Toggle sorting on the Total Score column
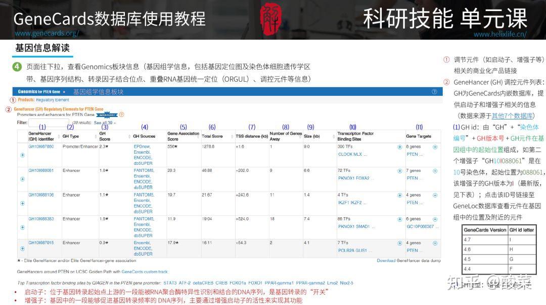Viewport: 546px width, 305px height. (211, 136)
